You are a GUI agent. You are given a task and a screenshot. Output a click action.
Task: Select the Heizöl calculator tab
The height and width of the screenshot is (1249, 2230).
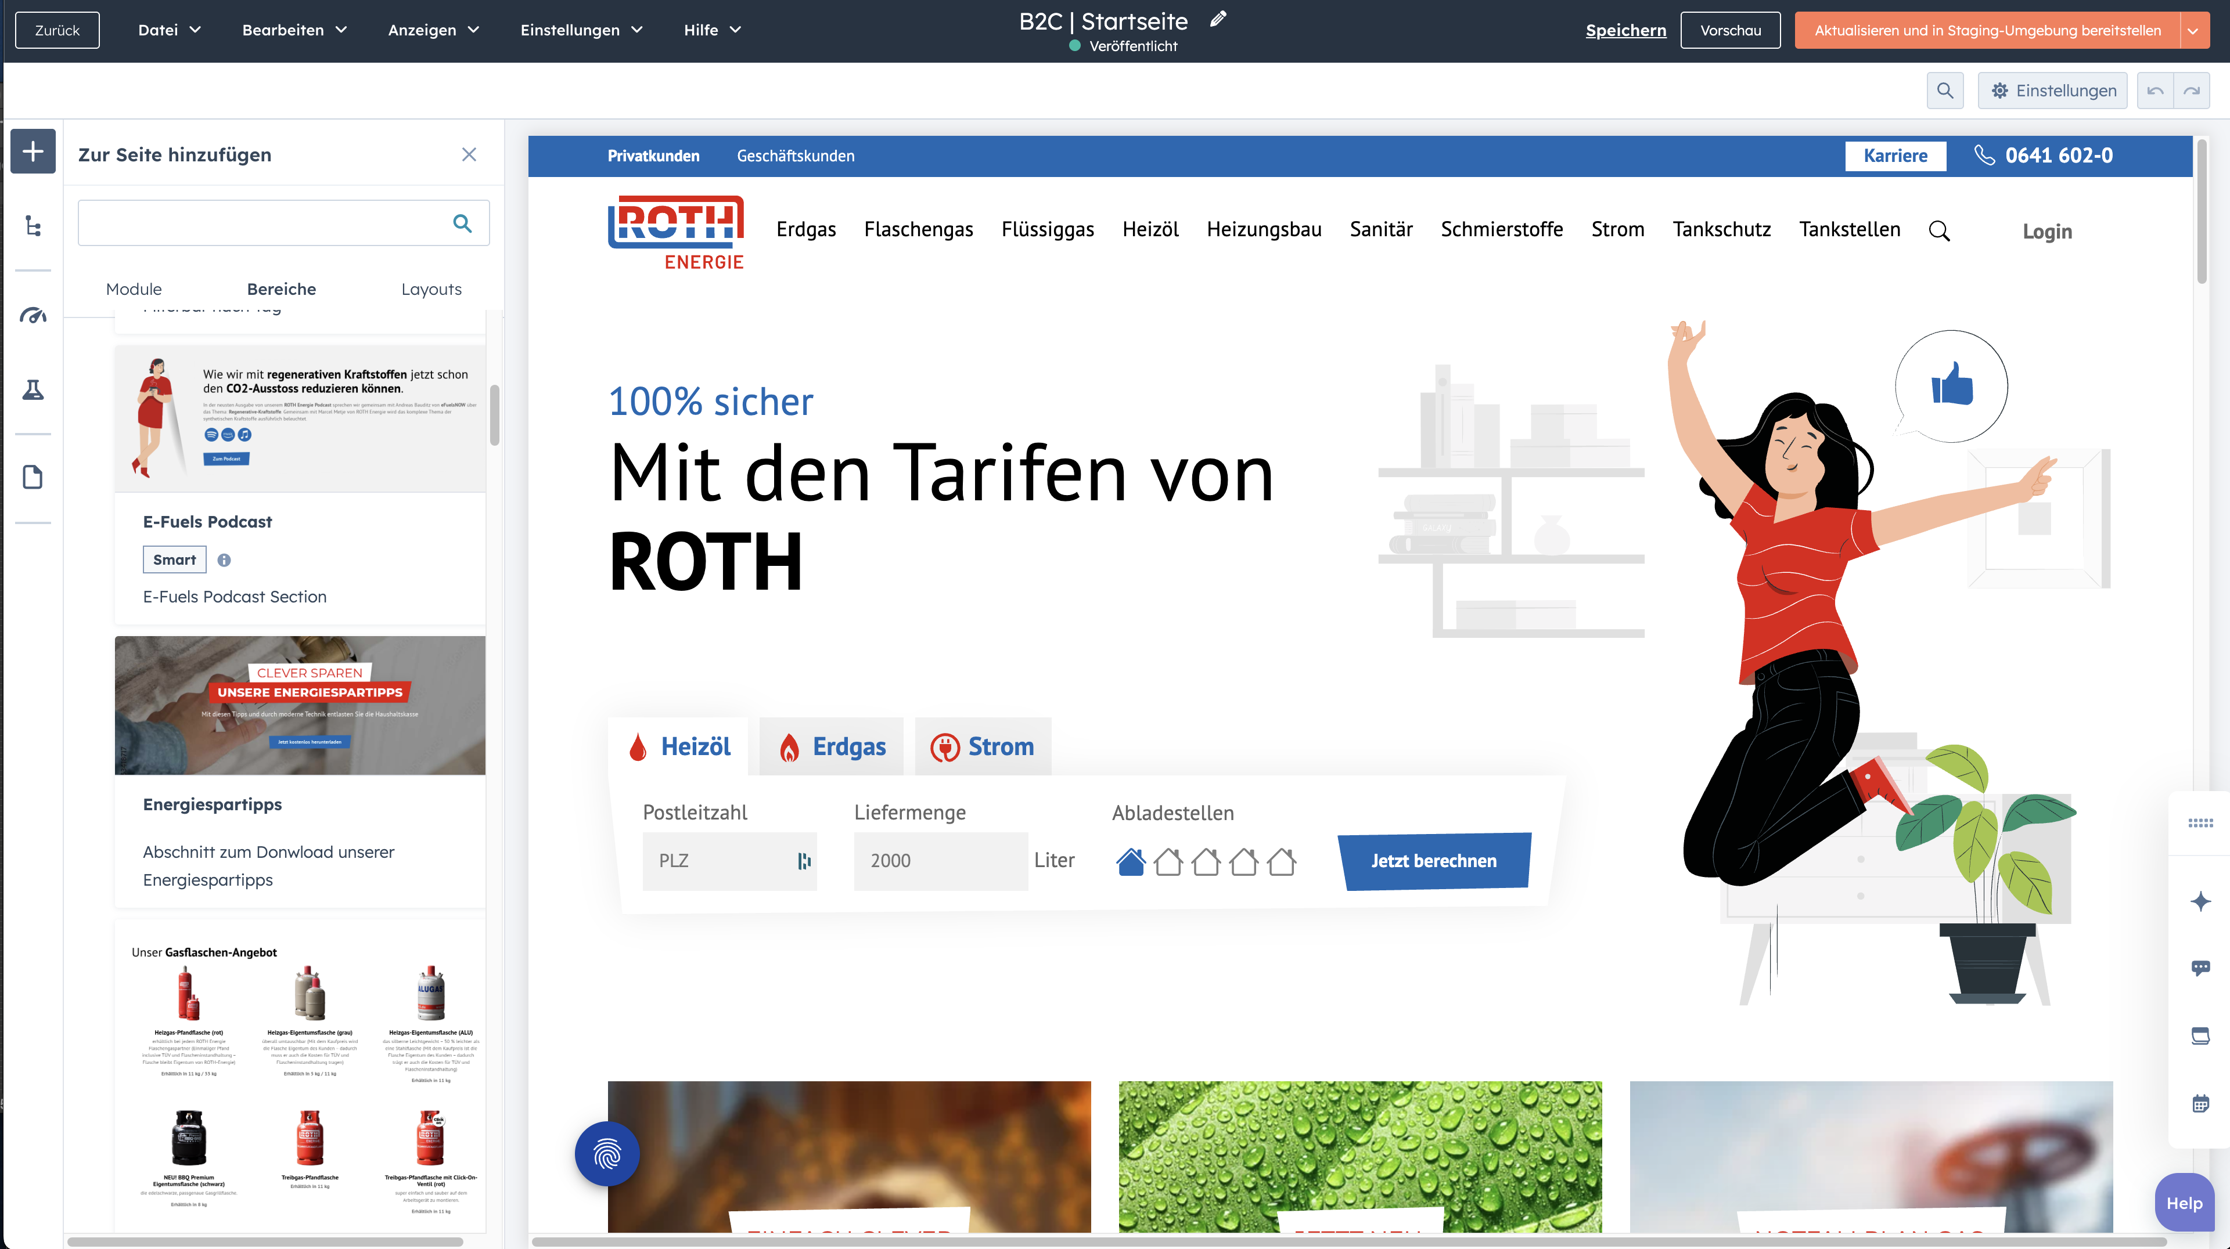[678, 746]
